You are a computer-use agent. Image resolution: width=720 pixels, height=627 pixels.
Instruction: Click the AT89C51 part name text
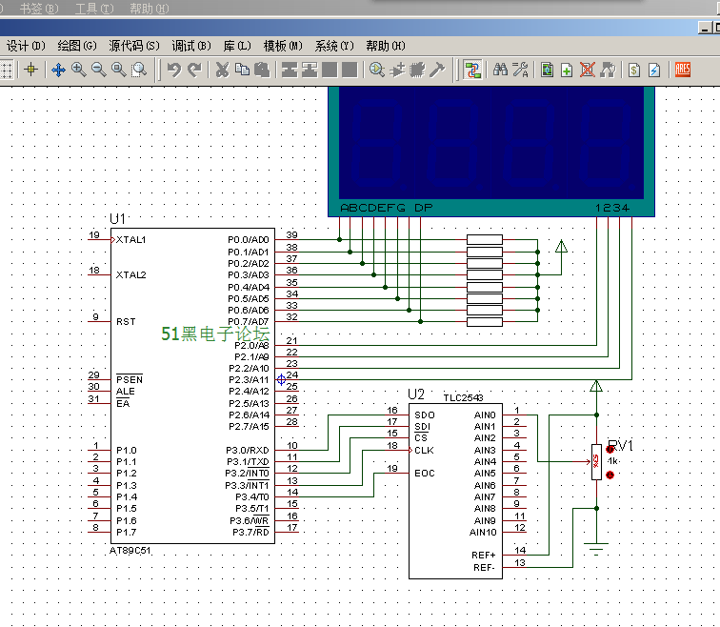click(130, 550)
